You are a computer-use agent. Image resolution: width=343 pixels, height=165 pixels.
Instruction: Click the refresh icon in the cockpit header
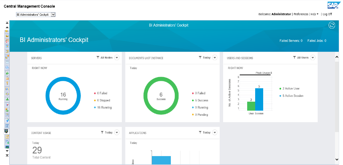pyautogui.click(x=332, y=25)
